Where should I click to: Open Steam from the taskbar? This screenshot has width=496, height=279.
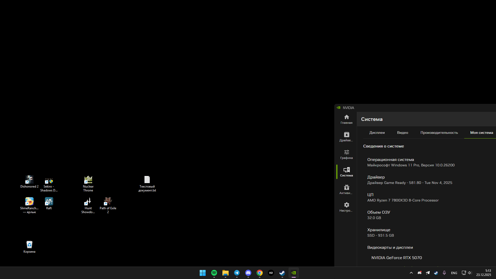coord(282,273)
